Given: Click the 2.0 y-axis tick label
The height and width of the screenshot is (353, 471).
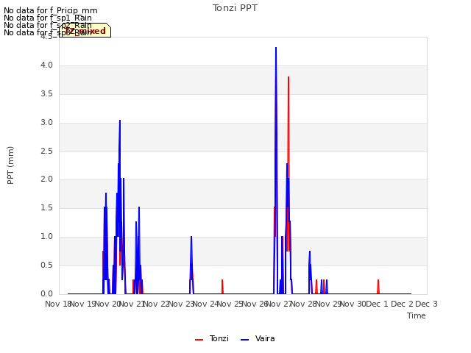Looking at the screenshot, I should (46, 179).
